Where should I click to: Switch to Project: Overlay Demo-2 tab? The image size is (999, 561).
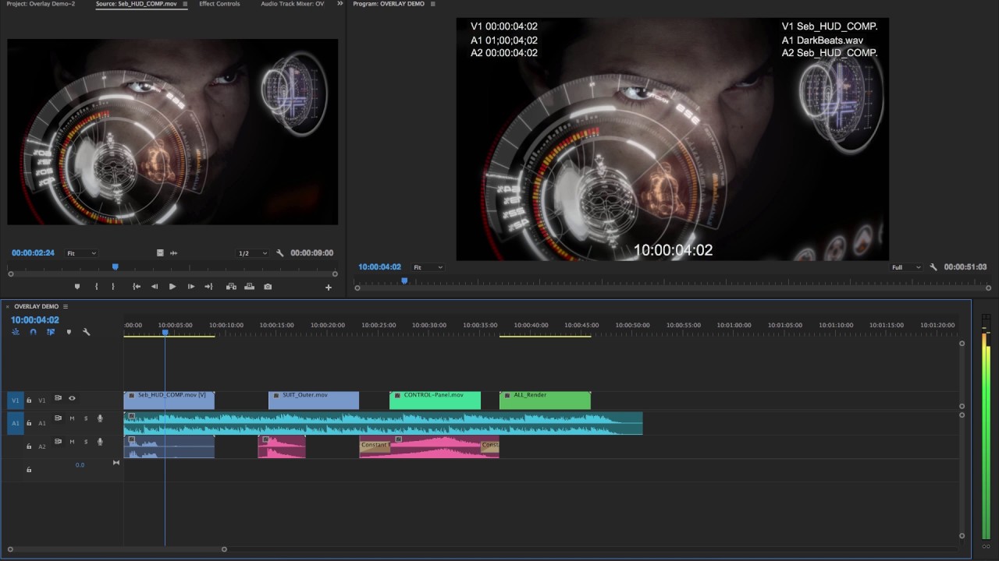tap(41, 4)
